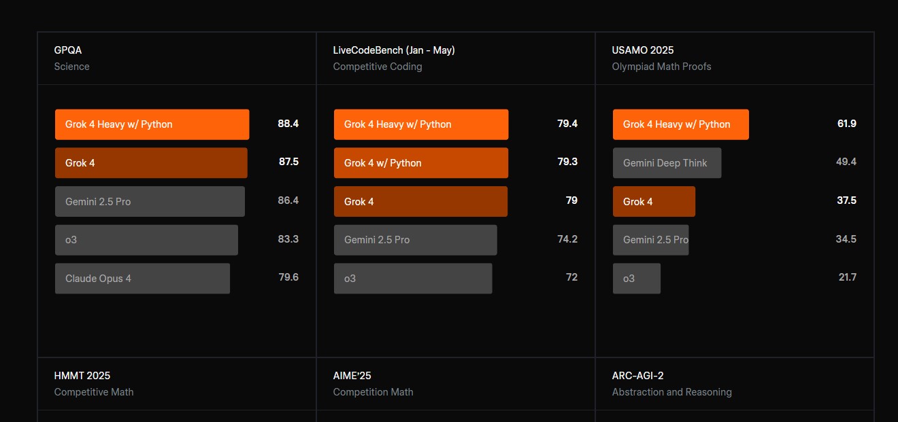Select the LiveCodeBench (Jan - May) heading
Screen dimensions: 898x422
[x=394, y=50]
